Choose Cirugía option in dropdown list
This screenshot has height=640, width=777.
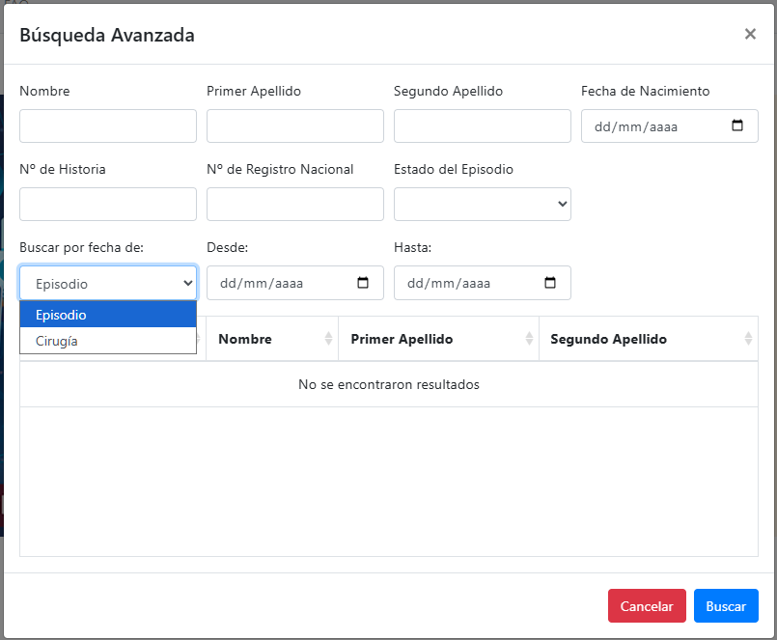click(x=108, y=341)
